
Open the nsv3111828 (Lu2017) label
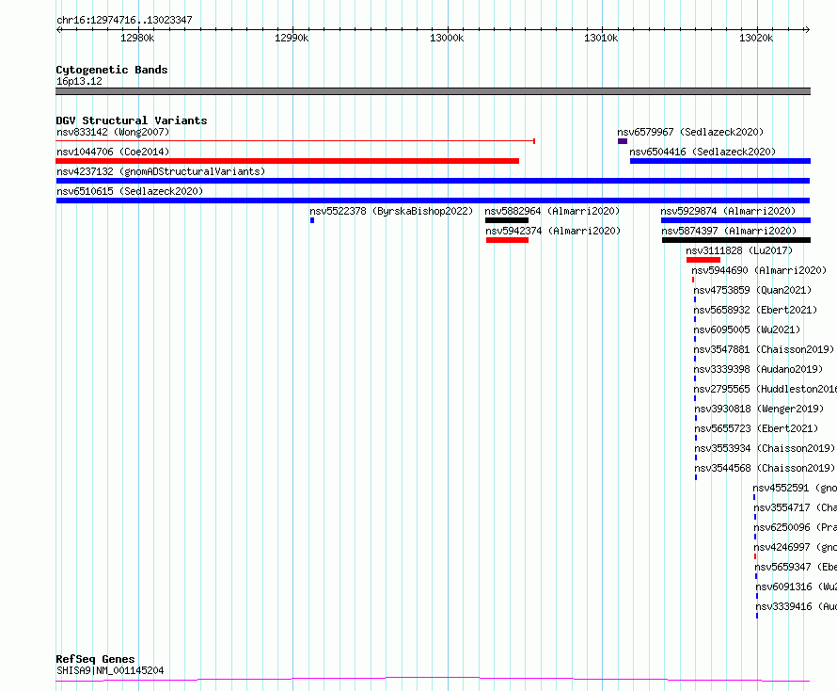point(739,250)
